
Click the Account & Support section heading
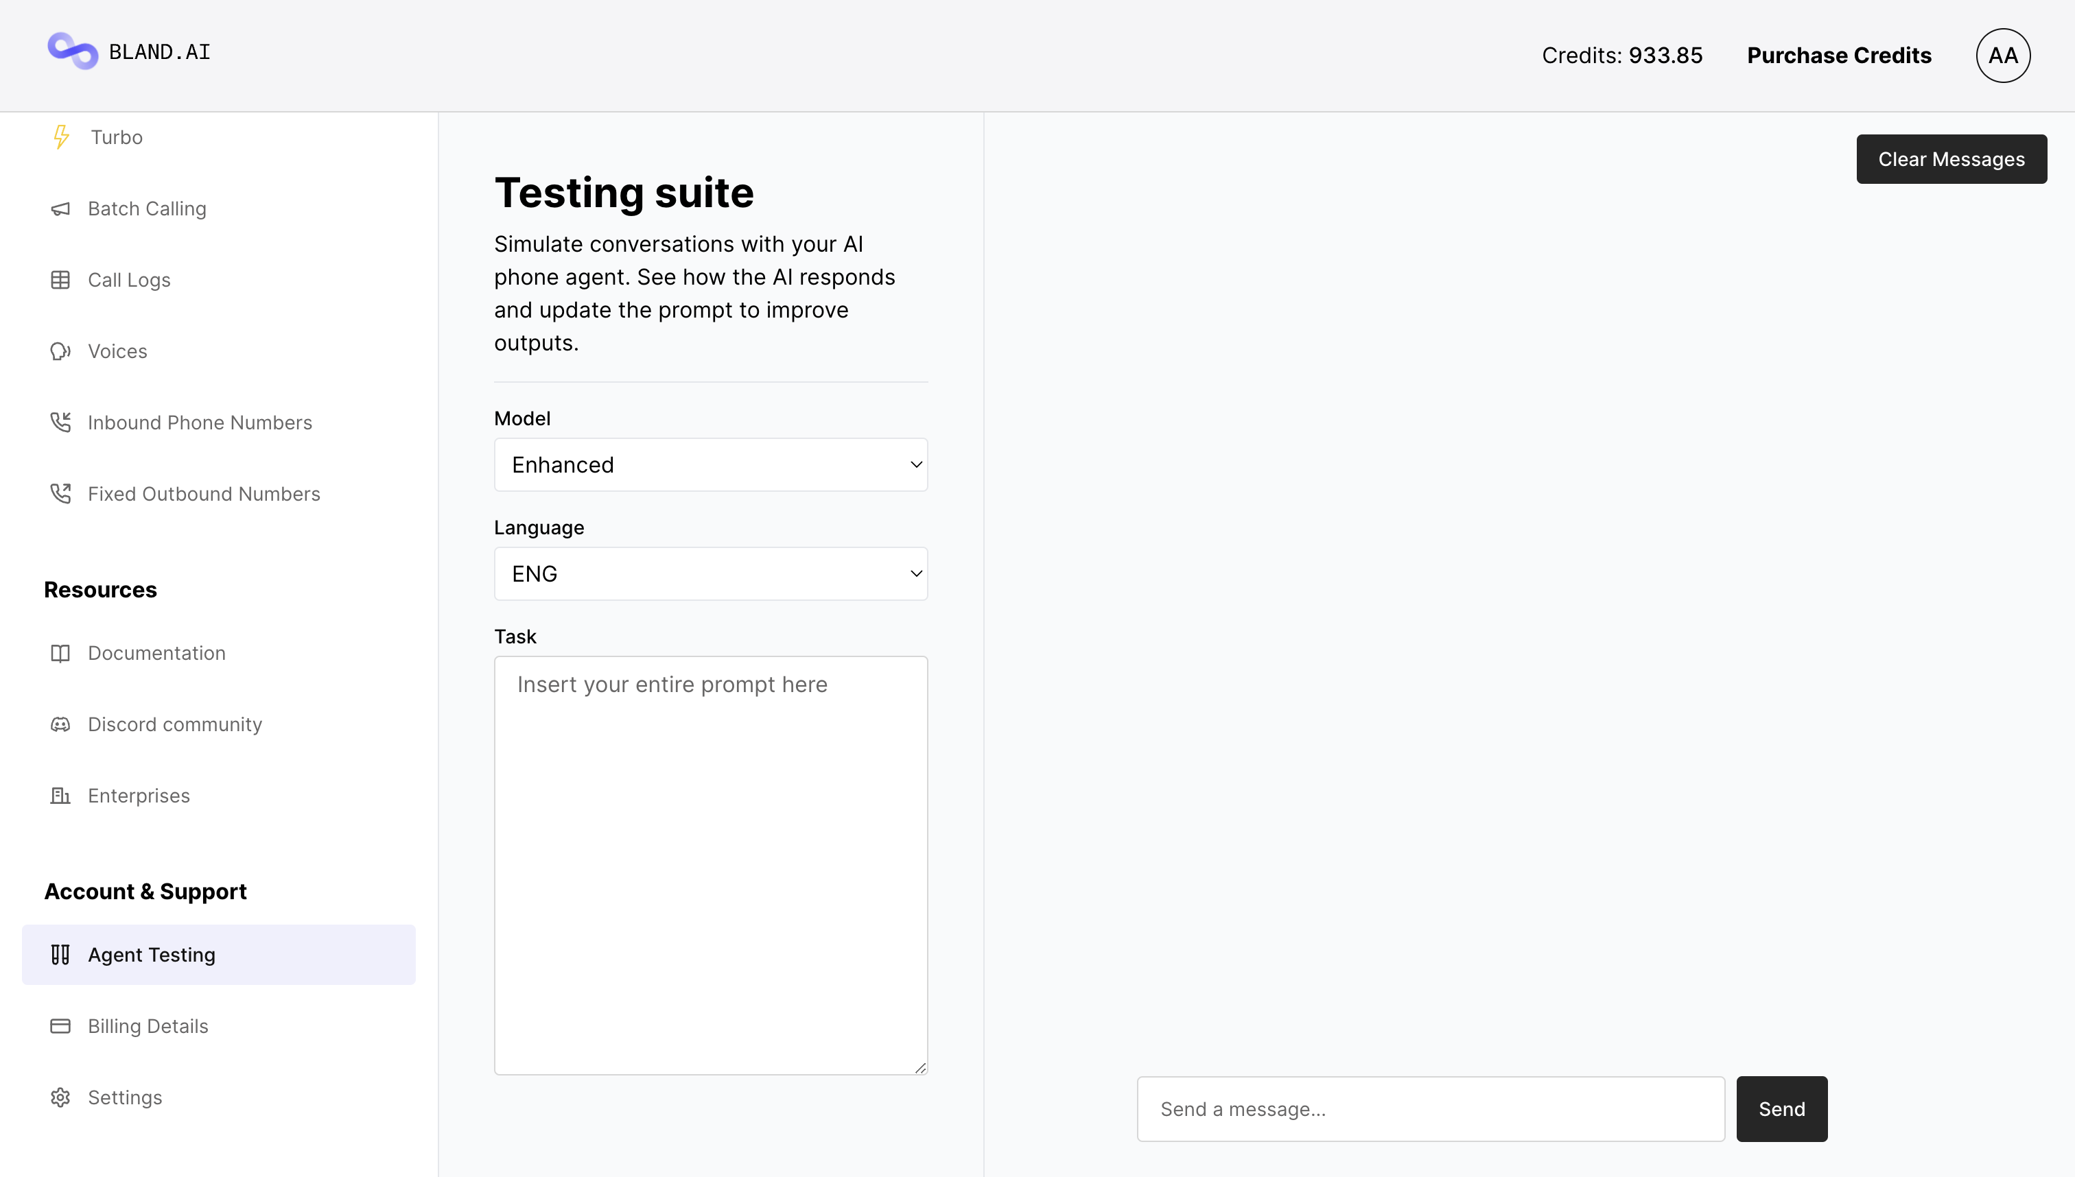pyautogui.click(x=145, y=891)
